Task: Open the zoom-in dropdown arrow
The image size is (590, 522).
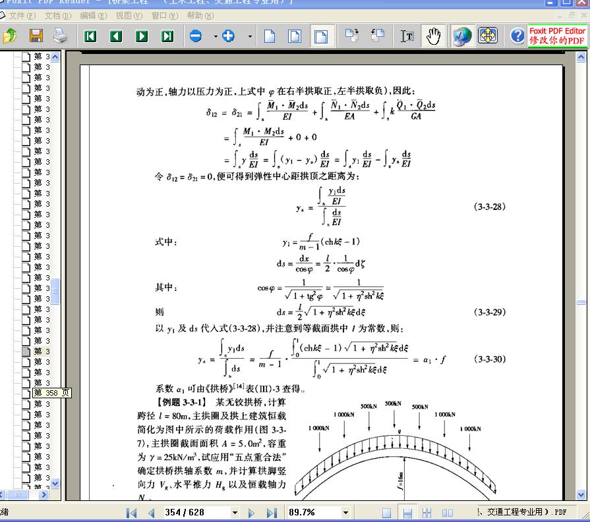Action: click(x=250, y=37)
